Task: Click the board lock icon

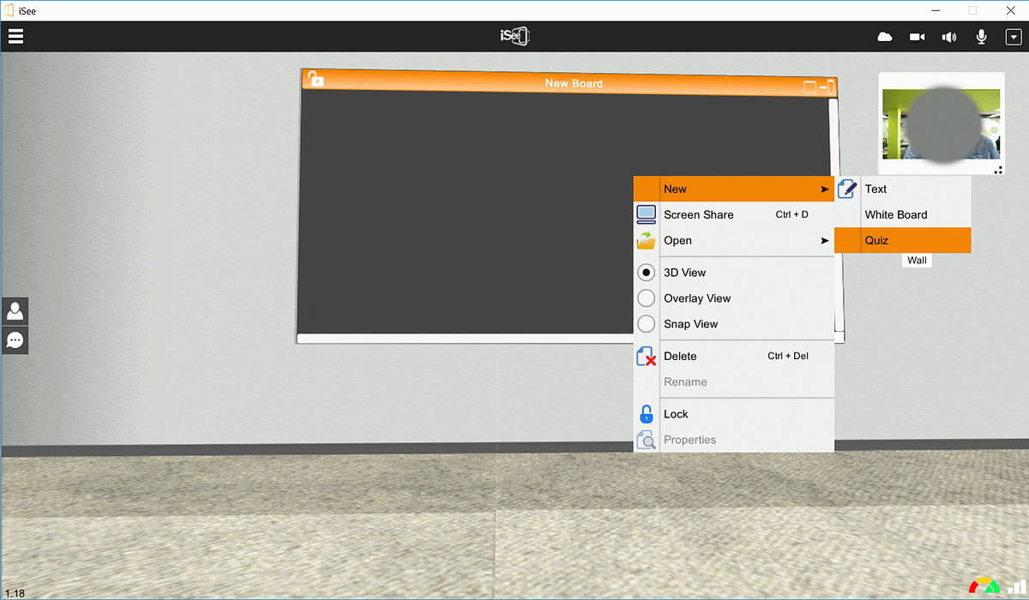Action: point(316,79)
